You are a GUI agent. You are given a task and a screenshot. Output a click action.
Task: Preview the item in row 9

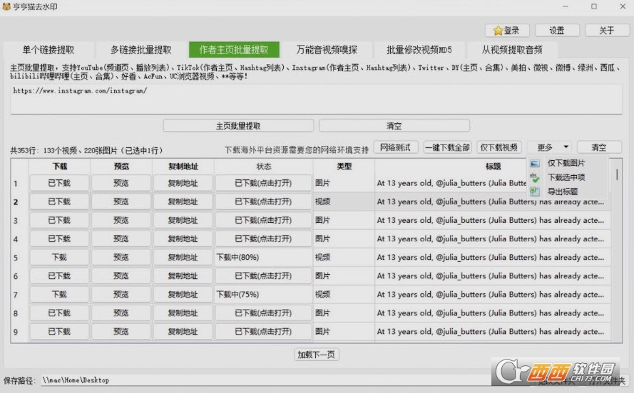(121, 332)
